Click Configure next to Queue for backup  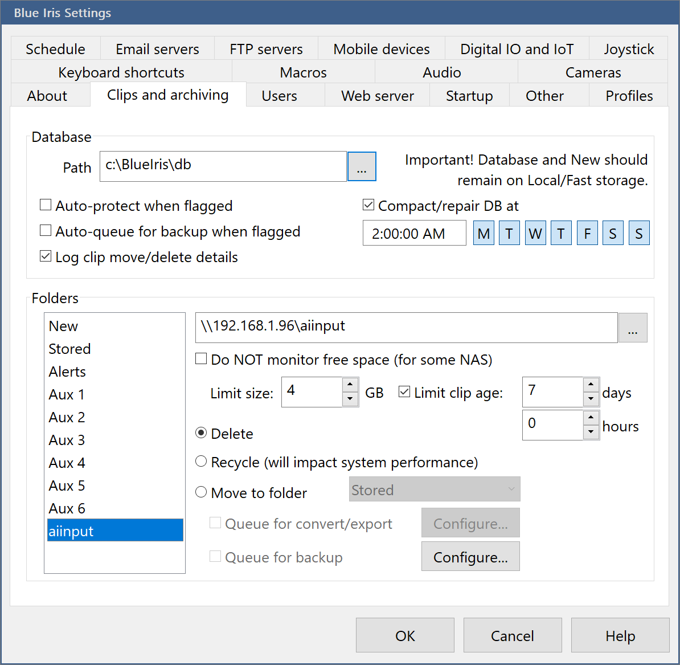tap(470, 557)
